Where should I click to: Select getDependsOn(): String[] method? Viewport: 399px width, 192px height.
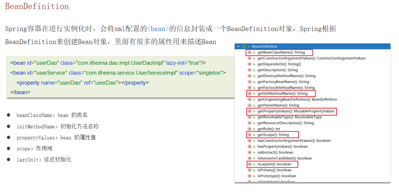point(279,64)
